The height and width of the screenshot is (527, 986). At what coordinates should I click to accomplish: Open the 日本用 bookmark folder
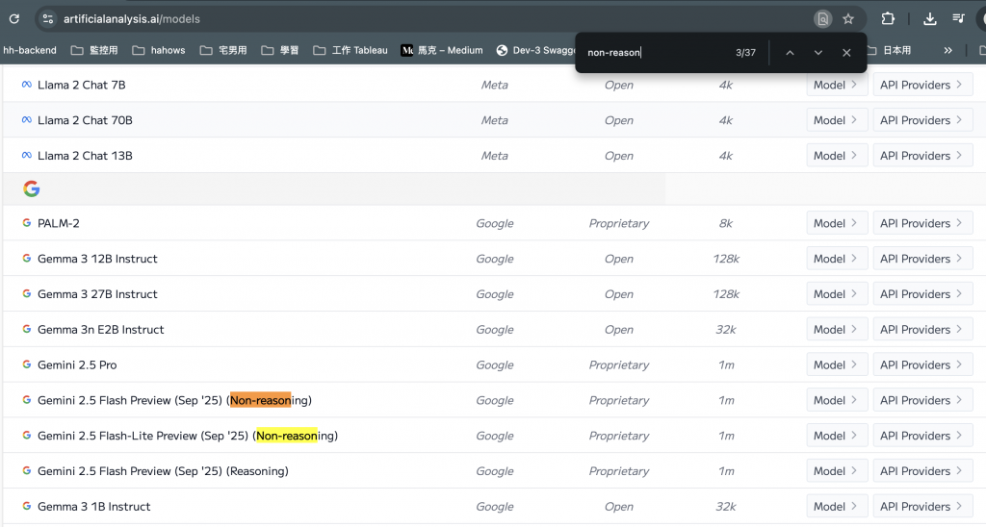[x=889, y=50]
